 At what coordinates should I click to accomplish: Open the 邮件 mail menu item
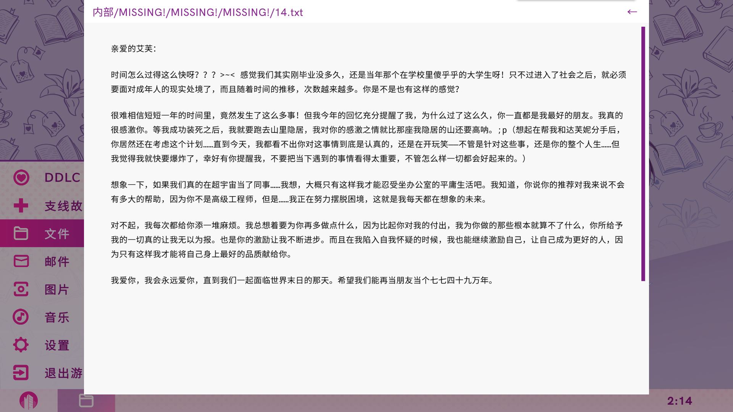click(x=57, y=261)
